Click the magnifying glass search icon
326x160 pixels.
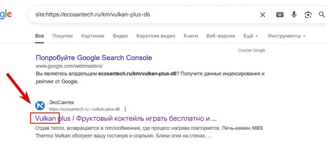pos(322,14)
